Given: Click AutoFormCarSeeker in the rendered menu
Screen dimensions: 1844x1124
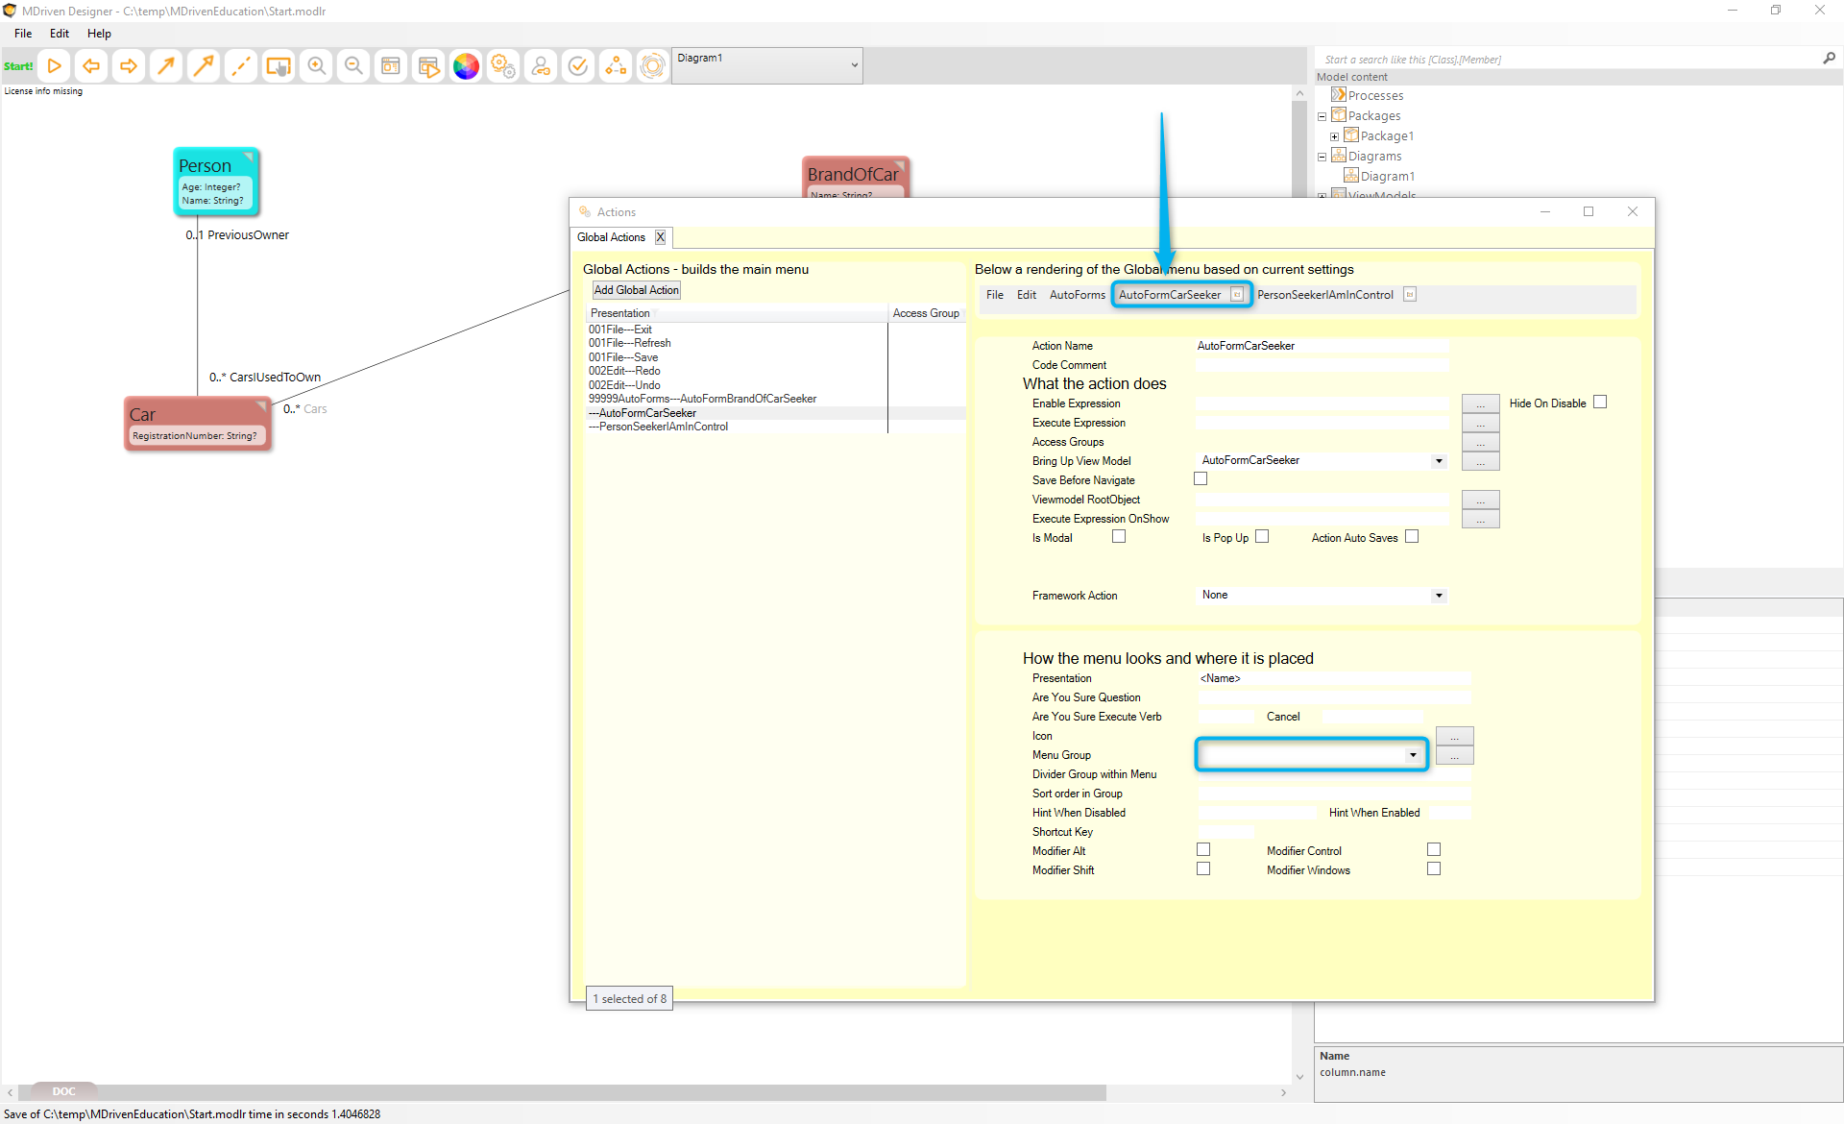Looking at the screenshot, I should tap(1170, 295).
